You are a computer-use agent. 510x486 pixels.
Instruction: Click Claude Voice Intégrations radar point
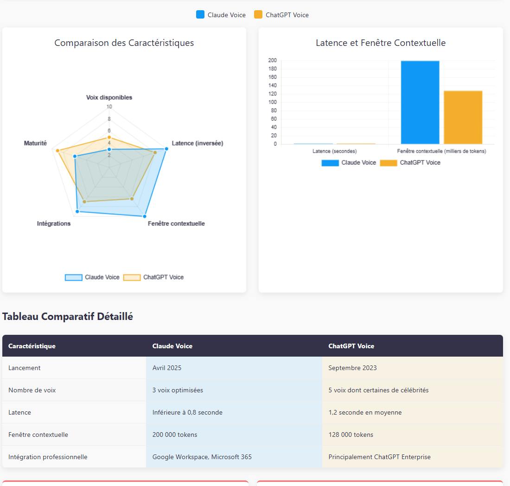(77, 211)
